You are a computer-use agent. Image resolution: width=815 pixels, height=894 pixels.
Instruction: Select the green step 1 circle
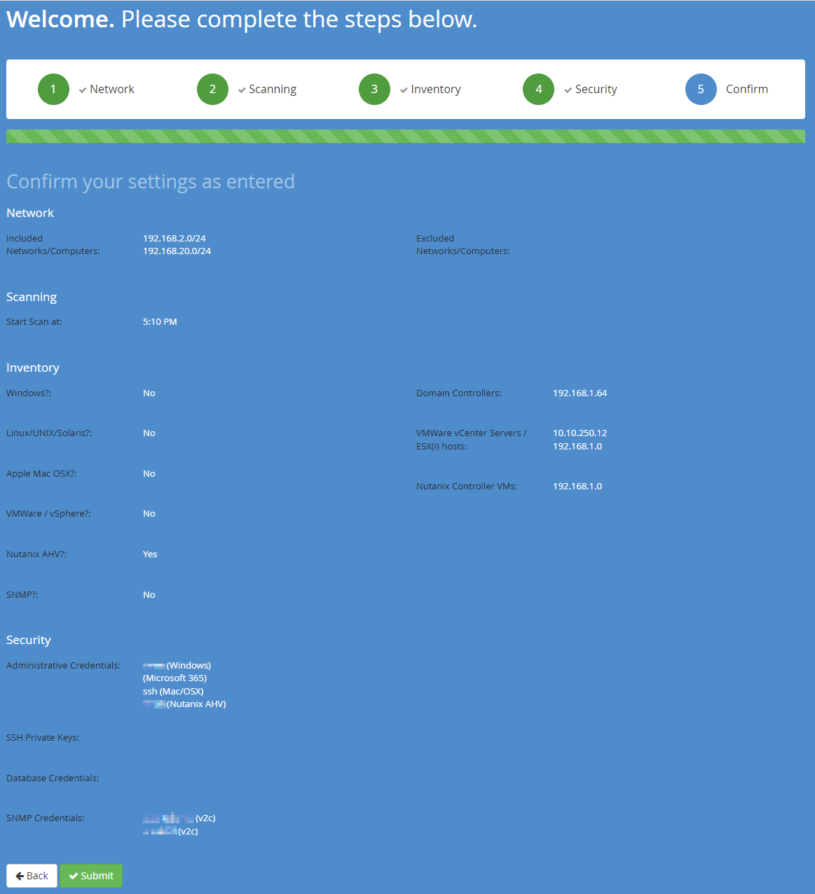[x=53, y=89]
